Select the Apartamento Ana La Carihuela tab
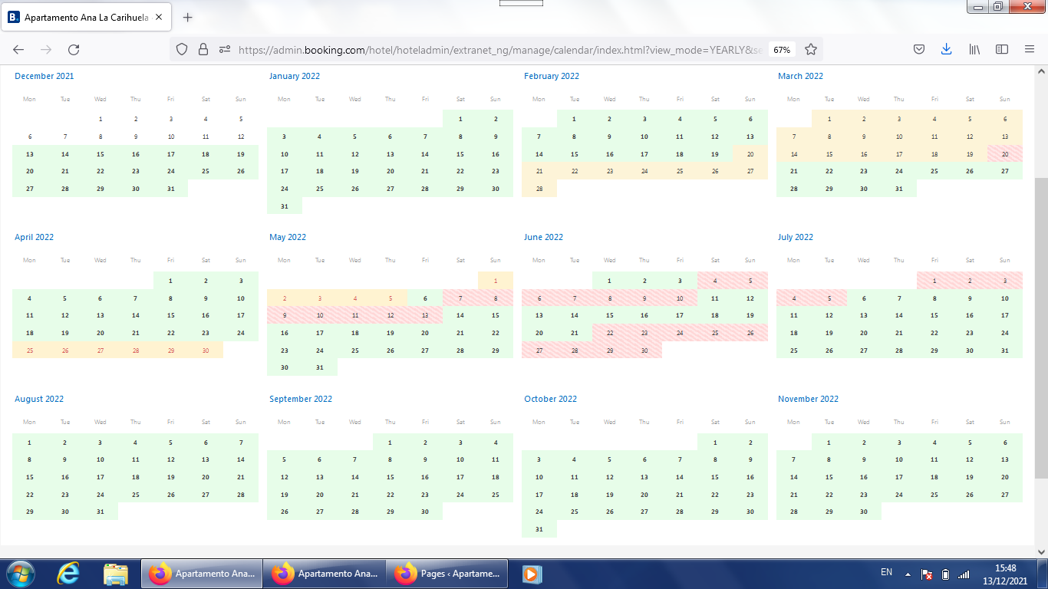This screenshot has width=1048, height=589. click(x=85, y=17)
